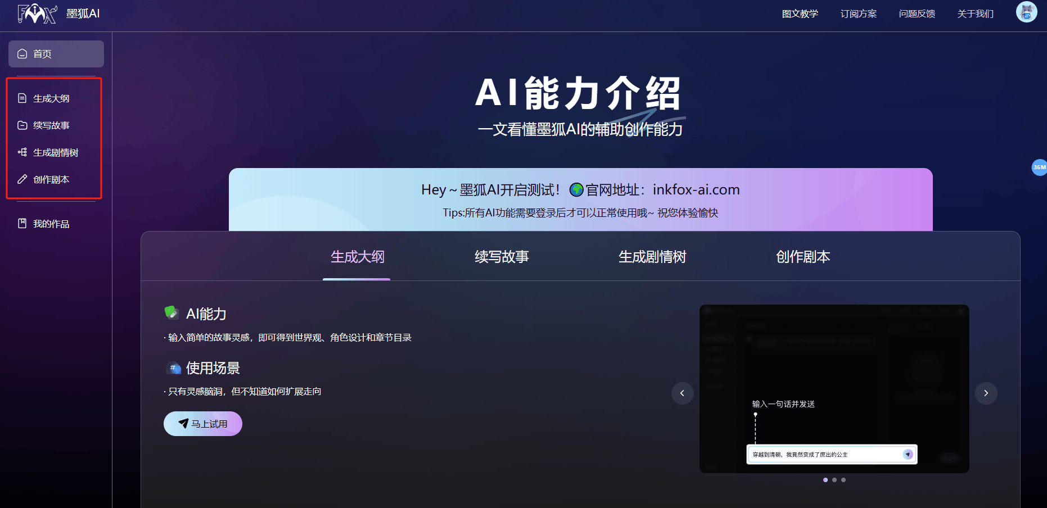Select the first carousel indicator dot

(x=825, y=480)
